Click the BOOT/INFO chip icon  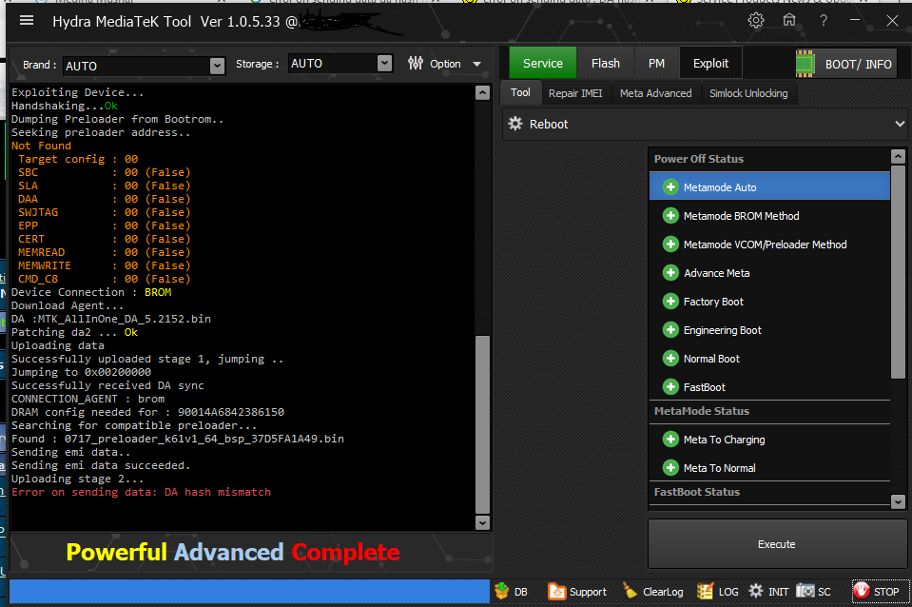pyautogui.click(x=805, y=64)
